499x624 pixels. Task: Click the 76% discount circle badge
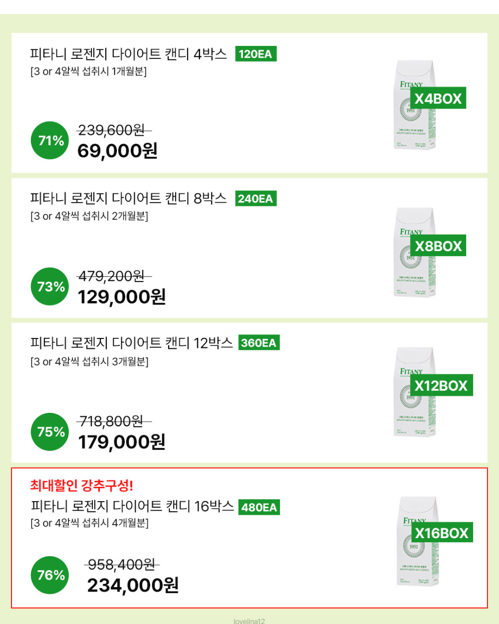50,575
